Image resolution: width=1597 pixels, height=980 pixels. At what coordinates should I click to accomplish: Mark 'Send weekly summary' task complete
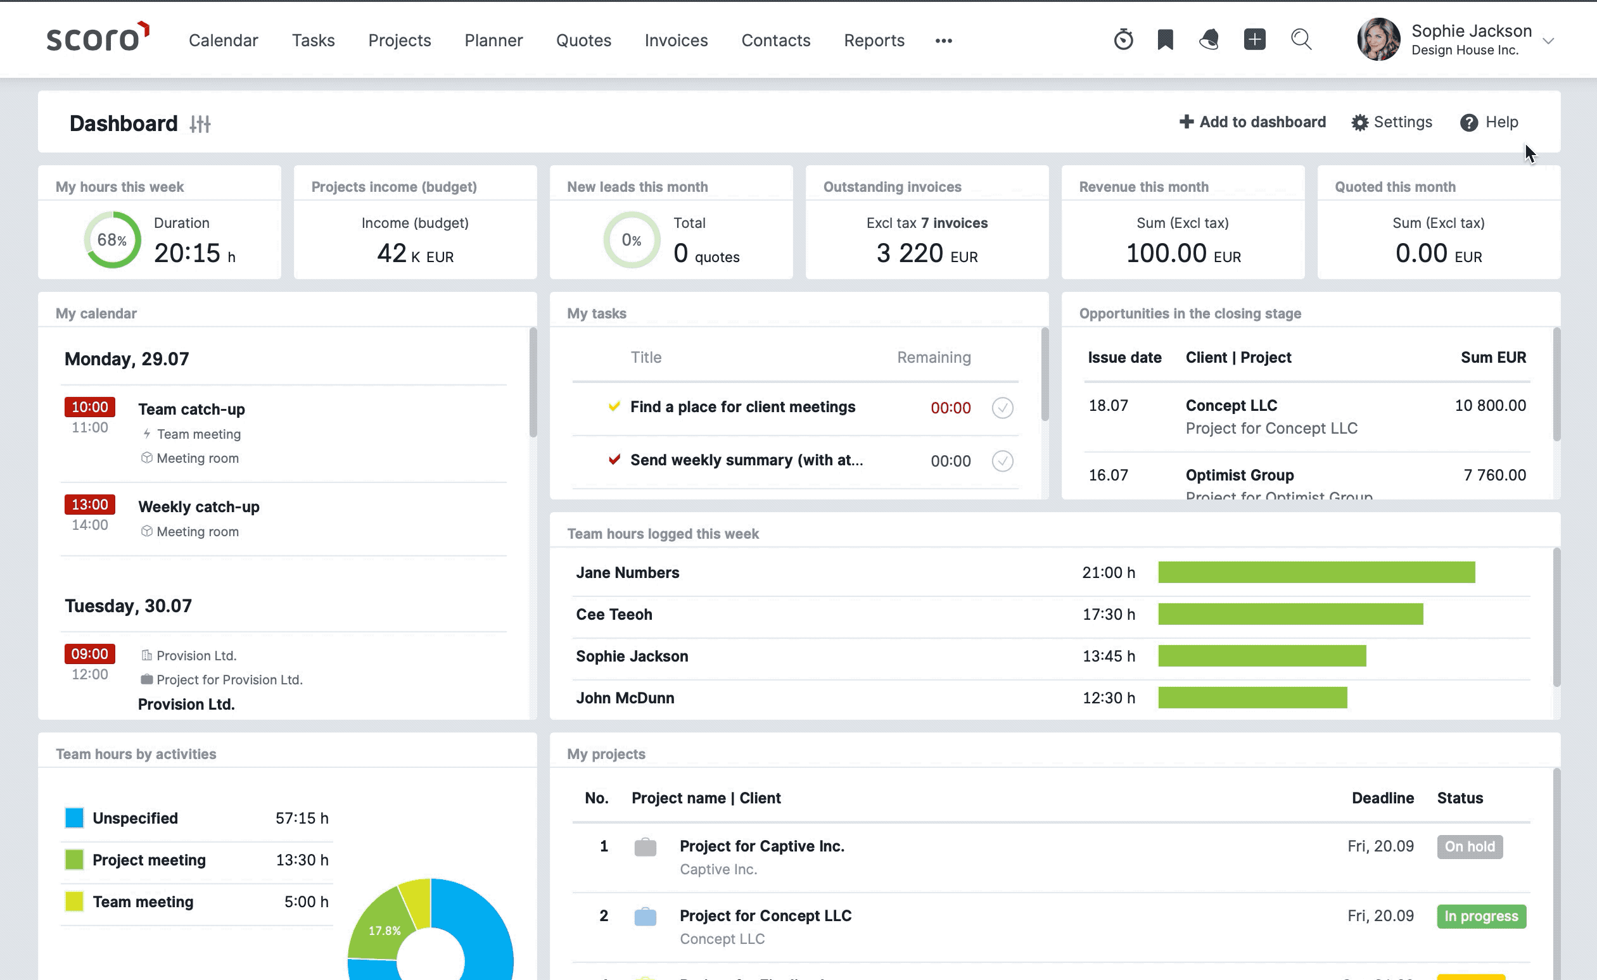[1002, 461]
